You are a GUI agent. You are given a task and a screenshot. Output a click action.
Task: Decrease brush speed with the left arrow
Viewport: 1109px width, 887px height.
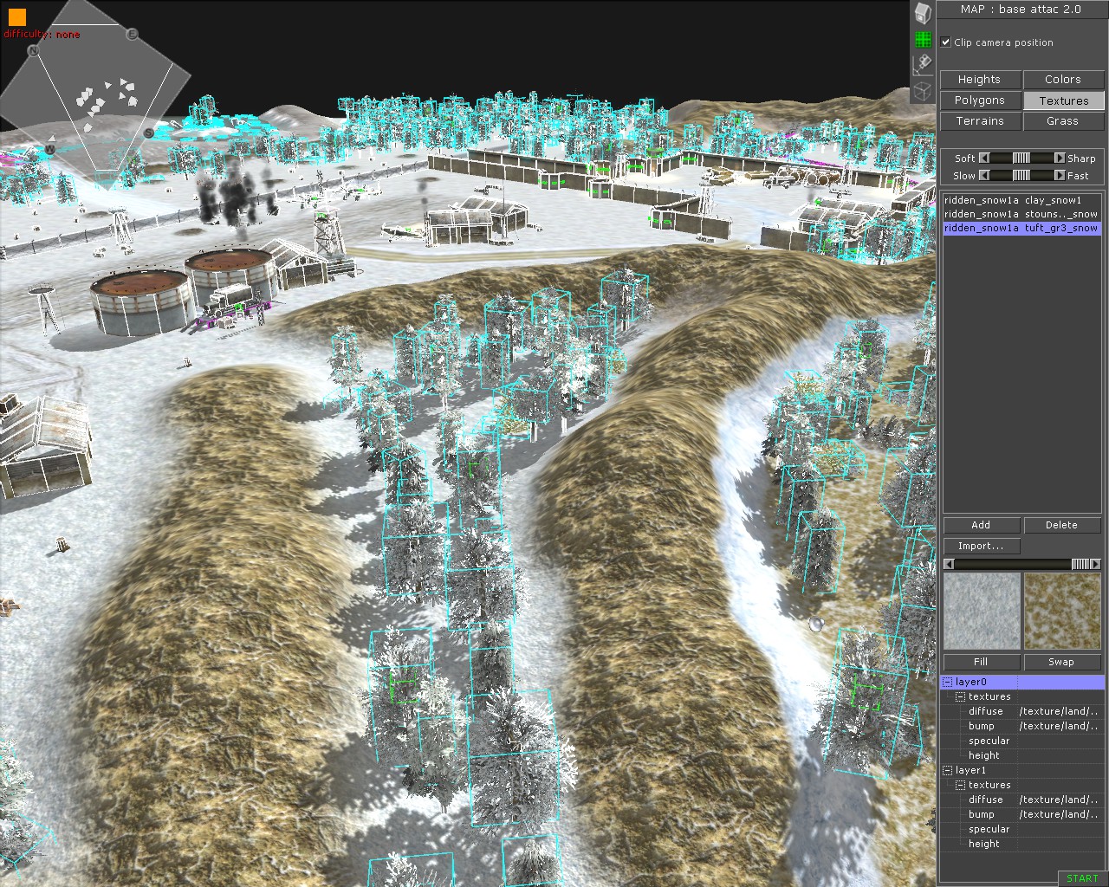click(x=984, y=175)
